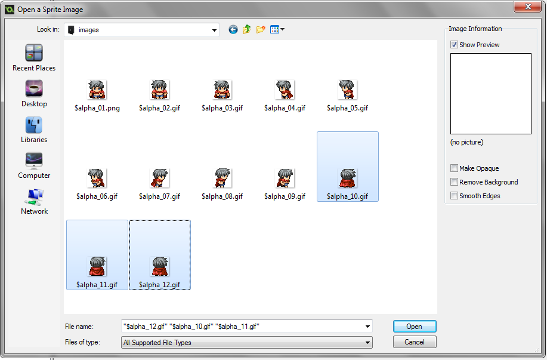Open Computer from the navigation sidebar
This screenshot has height=360, width=547.
[33, 165]
